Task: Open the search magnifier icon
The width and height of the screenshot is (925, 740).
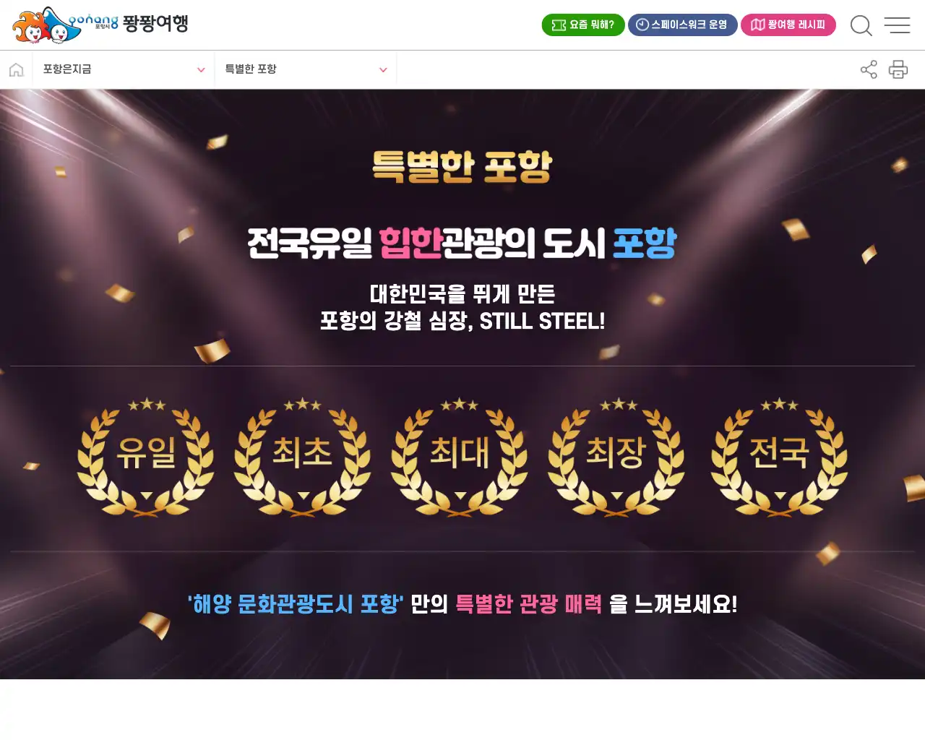Action: (861, 25)
